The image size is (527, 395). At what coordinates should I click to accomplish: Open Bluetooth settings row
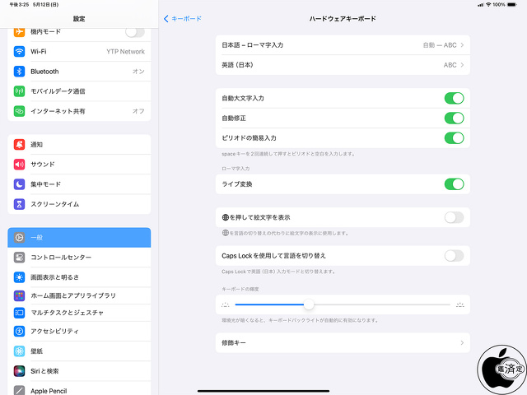point(79,72)
